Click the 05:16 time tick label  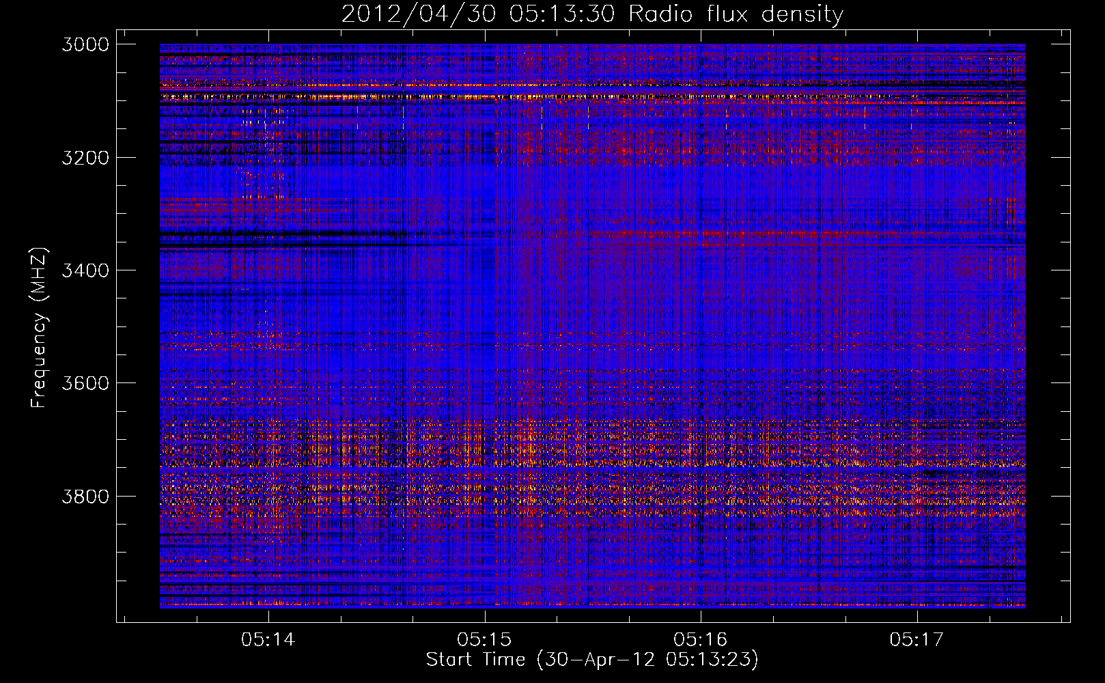coord(701,640)
